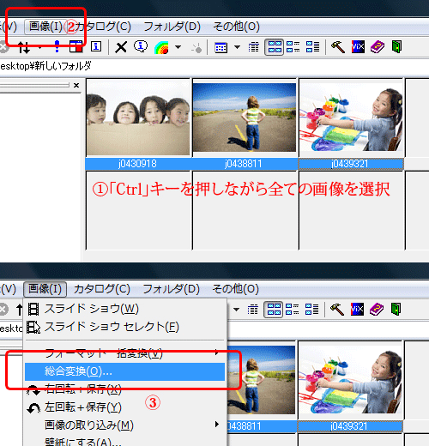The height and width of the screenshot is (446, 429).
Task: Click the ViX logo icon in upper toolbar
Action: (358, 46)
